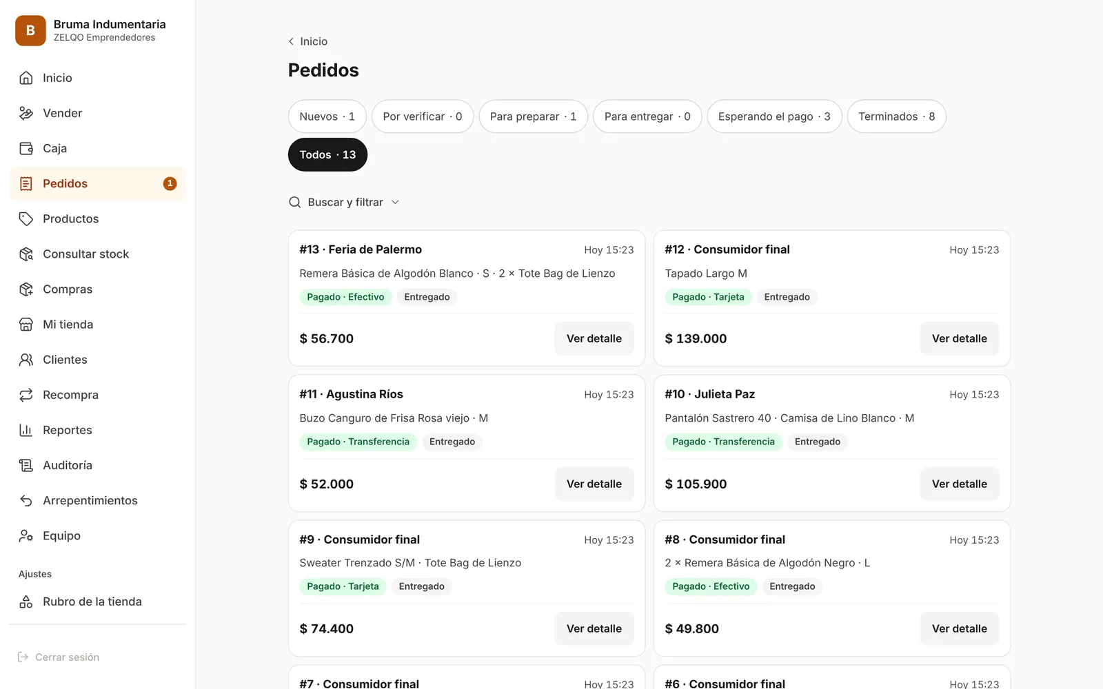Select the Todos · 13 tab
Screen dimensions: 1103x689
click(x=327, y=155)
